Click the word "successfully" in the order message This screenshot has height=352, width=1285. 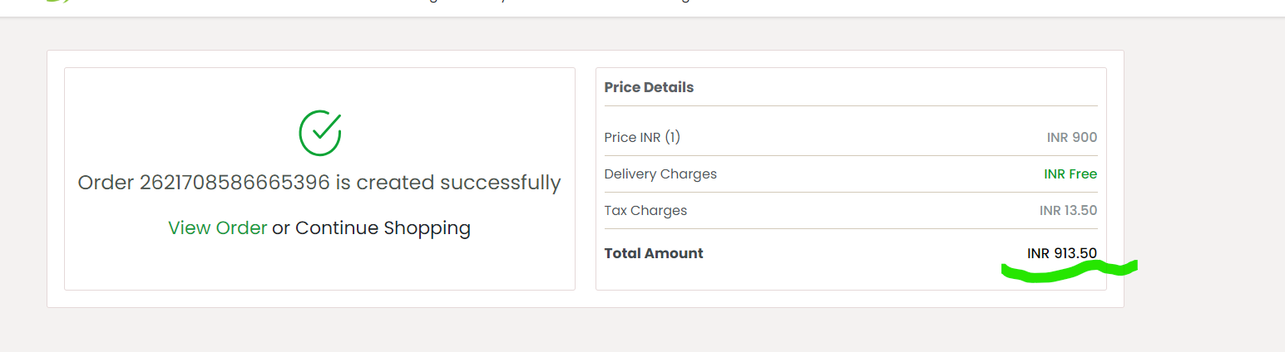pos(501,183)
